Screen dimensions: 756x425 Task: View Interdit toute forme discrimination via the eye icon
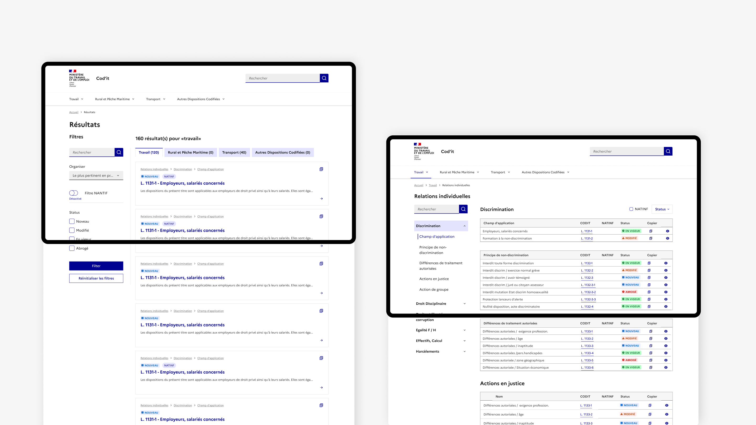(666, 263)
